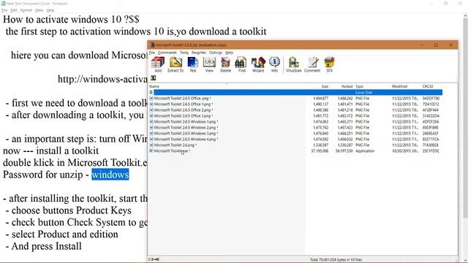Viewport: 468px width, 263px height.
Task: Click file icon of Microsoft Toolkit 2.6.5 Windows 1.png
Action: coord(151,122)
